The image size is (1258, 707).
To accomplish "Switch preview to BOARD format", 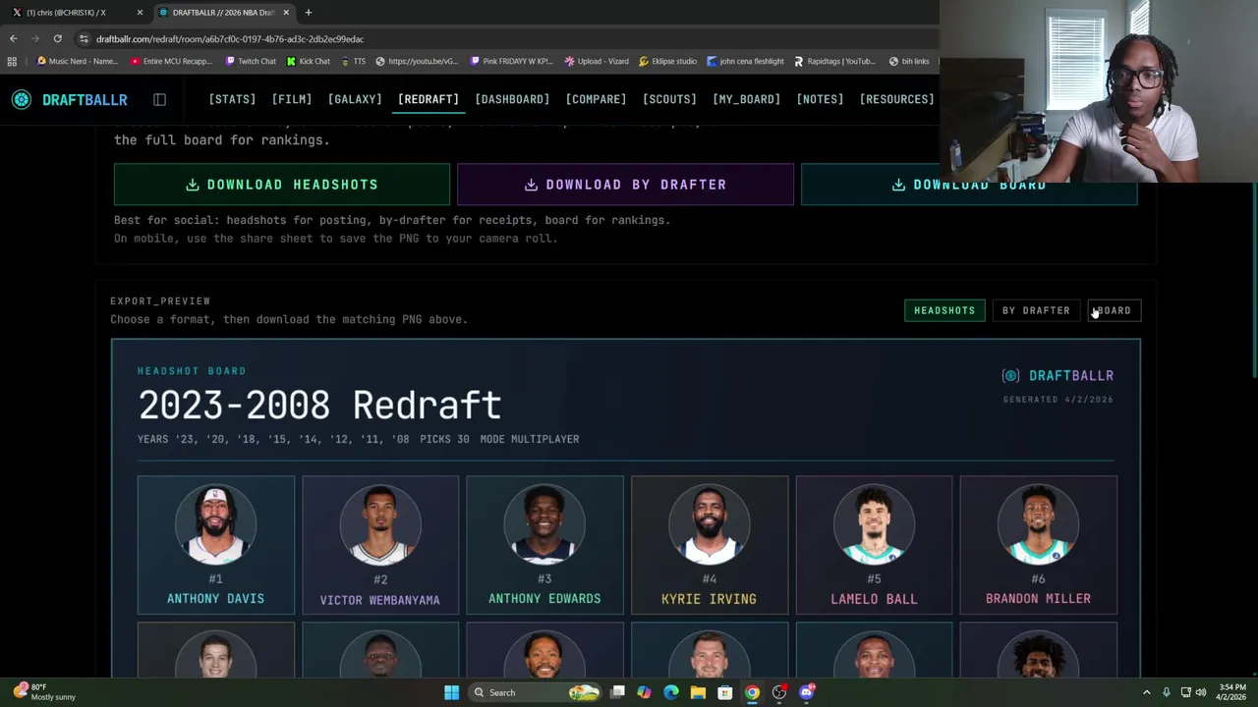I will coord(1114,310).
